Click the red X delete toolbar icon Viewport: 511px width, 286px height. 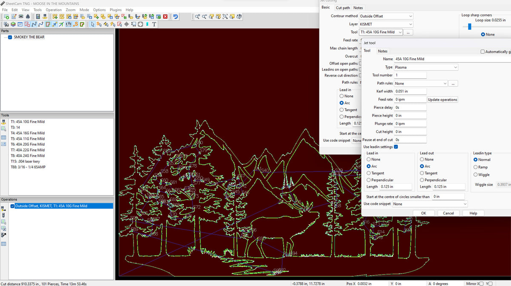point(165,16)
